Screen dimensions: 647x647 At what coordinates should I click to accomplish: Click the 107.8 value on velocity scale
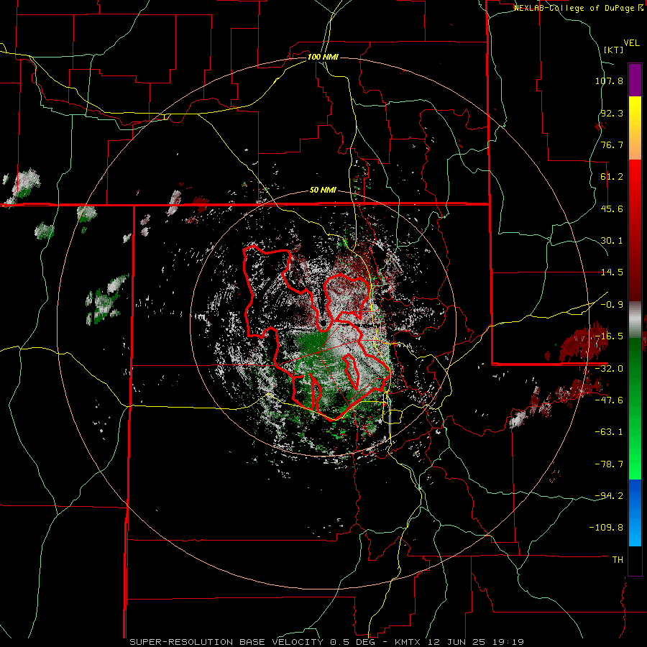coord(609,81)
